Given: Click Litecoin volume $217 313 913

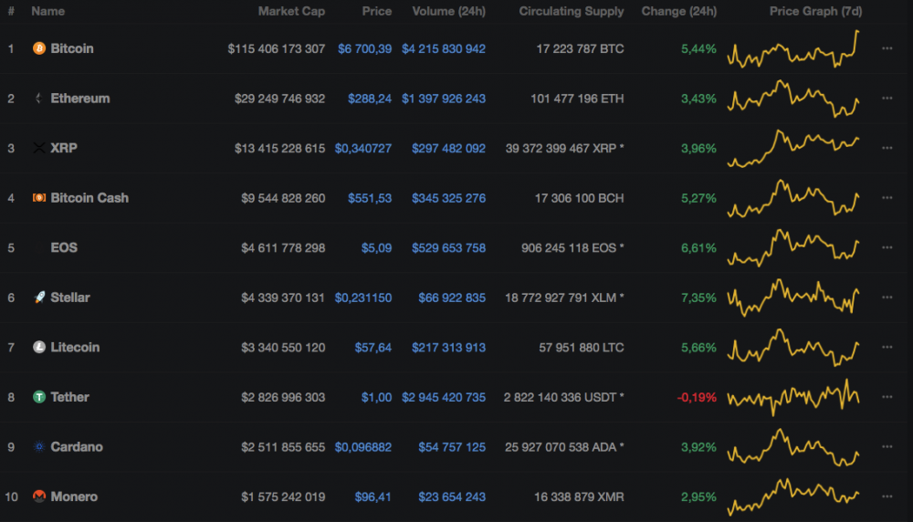Looking at the screenshot, I should [448, 348].
